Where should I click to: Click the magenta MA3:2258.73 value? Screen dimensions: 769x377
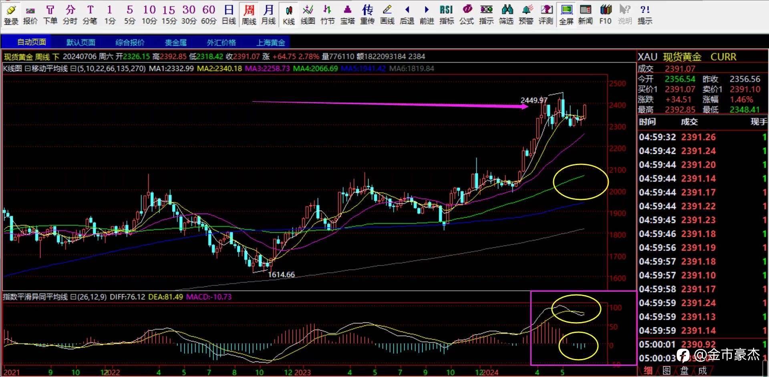click(x=267, y=69)
